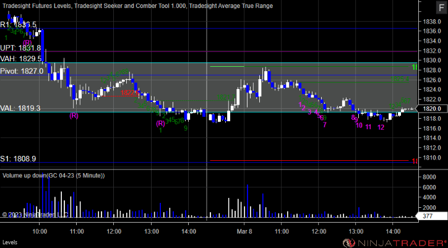Click 1812.0 on the price axis

click(x=431, y=148)
